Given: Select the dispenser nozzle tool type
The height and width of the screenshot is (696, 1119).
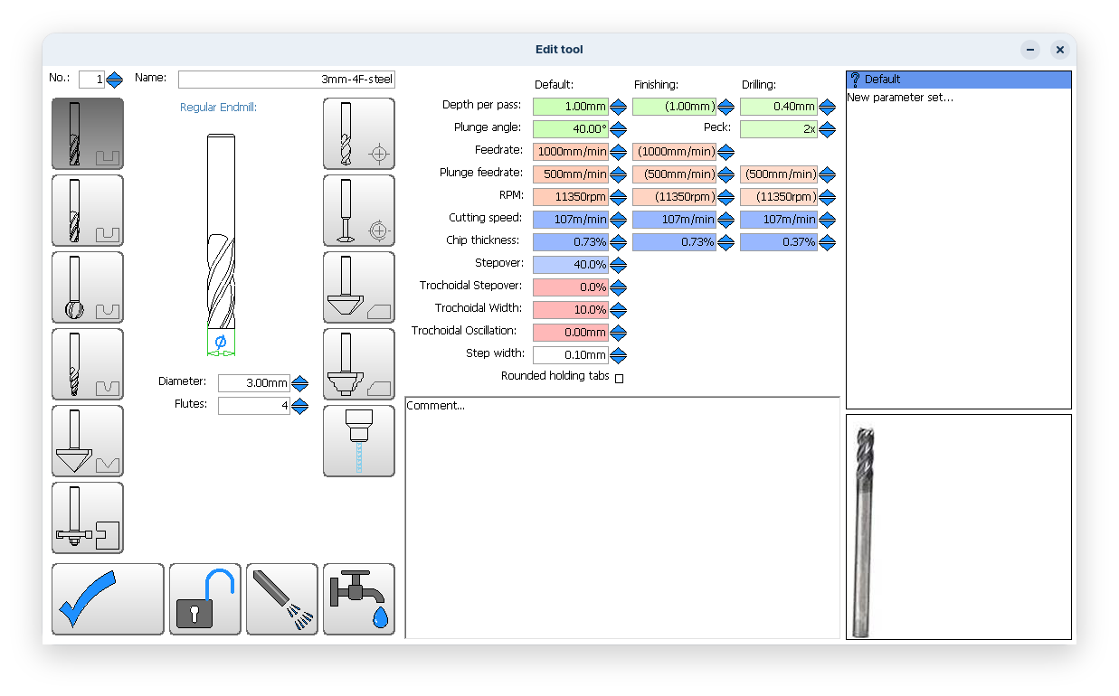Looking at the screenshot, I should [358, 441].
